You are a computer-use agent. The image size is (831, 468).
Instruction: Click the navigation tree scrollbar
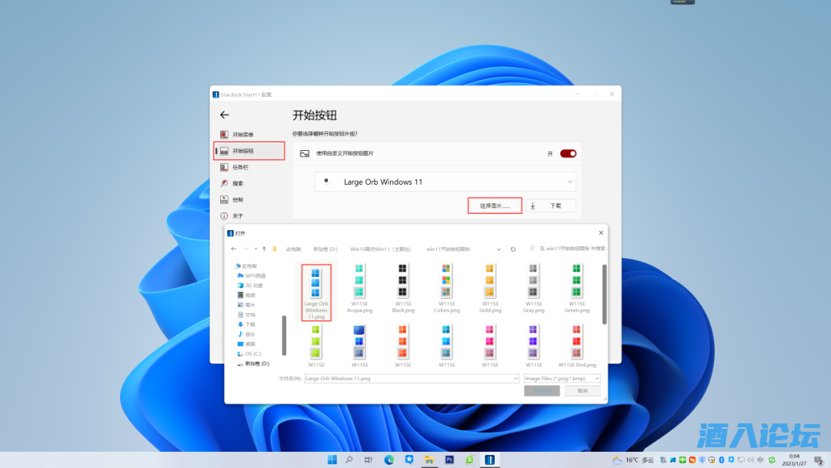pyautogui.click(x=284, y=335)
